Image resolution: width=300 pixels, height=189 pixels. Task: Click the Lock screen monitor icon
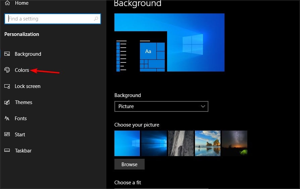pos(7,86)
